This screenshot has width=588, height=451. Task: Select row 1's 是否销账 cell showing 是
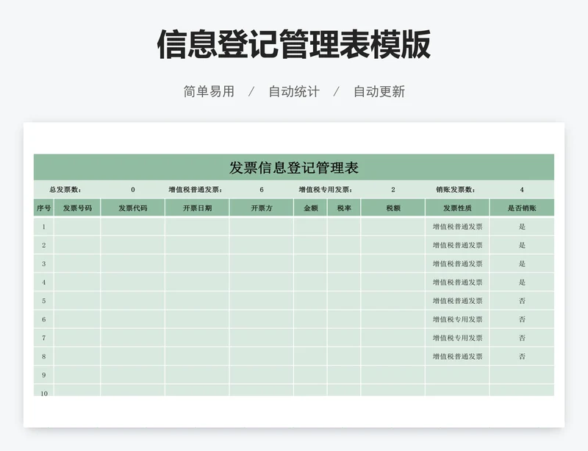[522, 227]
